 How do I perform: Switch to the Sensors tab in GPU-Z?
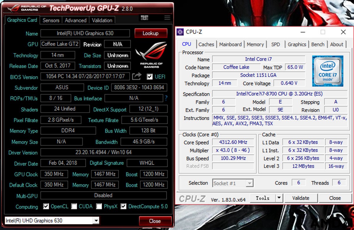[51, 20]
